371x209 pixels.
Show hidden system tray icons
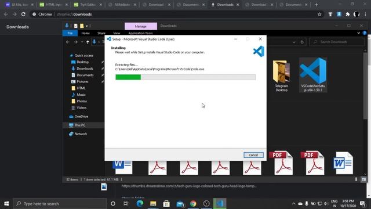(x=294, y=204)
